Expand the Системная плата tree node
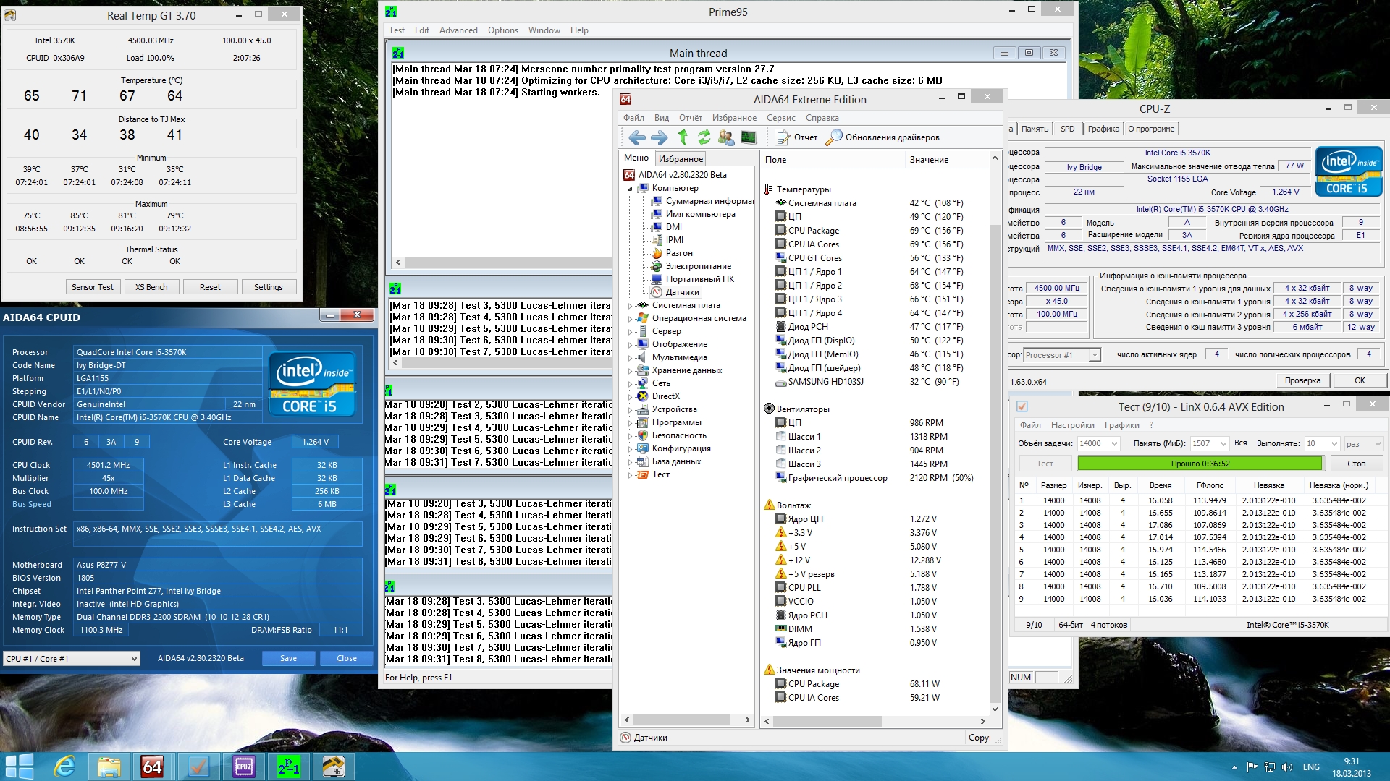This screenshot has width=1390, height=781. 630,306
